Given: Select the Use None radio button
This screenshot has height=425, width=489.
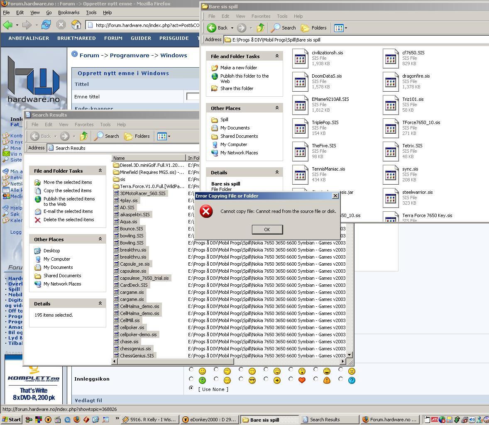Looking at the screenshot, I should [191, 388].
